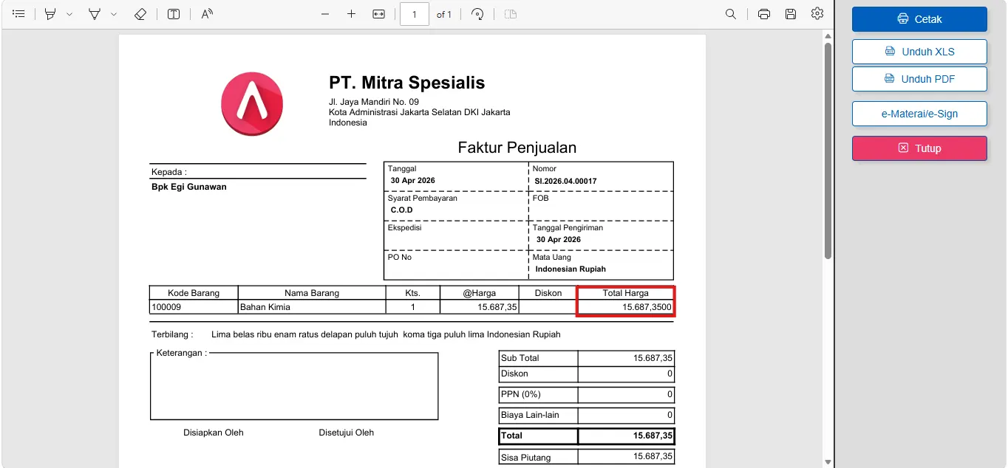Click the 'Biaya Lain-lain' summary label

[x=530, y=415]
